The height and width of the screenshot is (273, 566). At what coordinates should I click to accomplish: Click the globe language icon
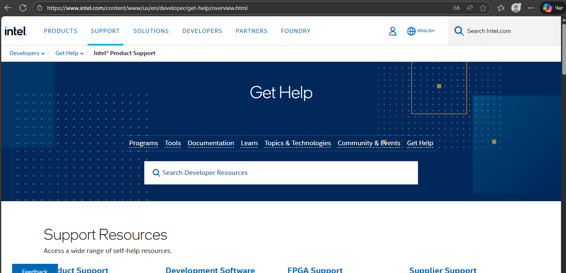pos(411,31)
